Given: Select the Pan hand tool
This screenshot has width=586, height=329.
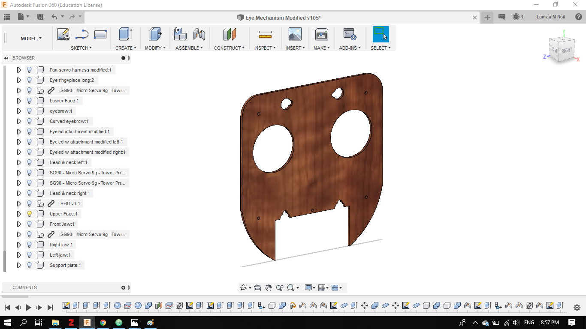Looking at the screenshot, I should (x=269, y=288).
